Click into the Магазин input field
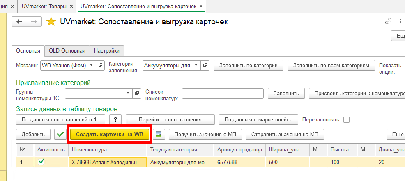The image size is (405, 181). [x=64, y=66]
